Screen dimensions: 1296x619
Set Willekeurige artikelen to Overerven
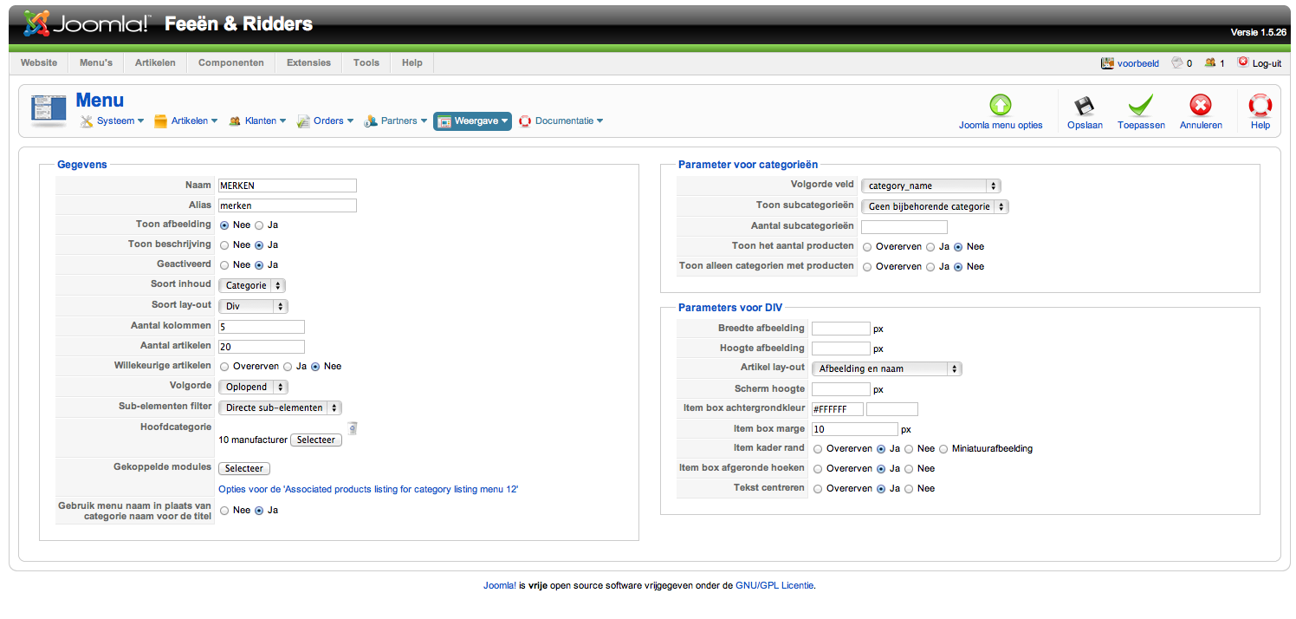point(224,367)
